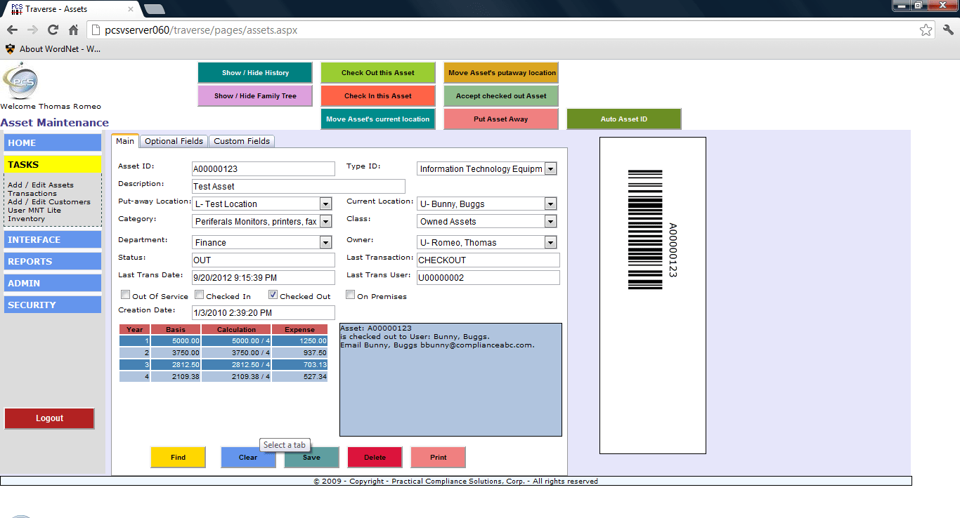
Task: Refresh the page via reload icon
Action: click(52, 30)
